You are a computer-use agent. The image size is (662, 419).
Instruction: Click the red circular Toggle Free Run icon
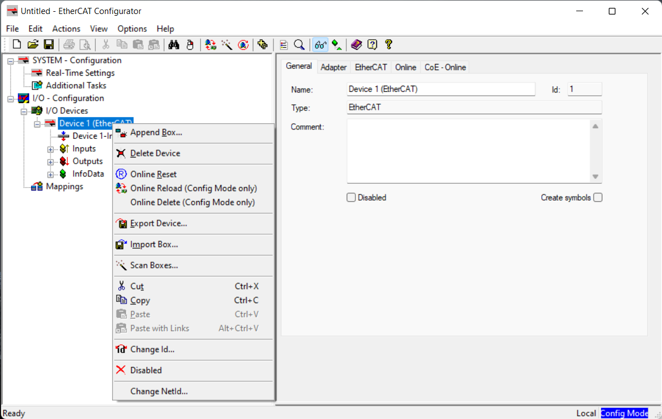(243, 44)
